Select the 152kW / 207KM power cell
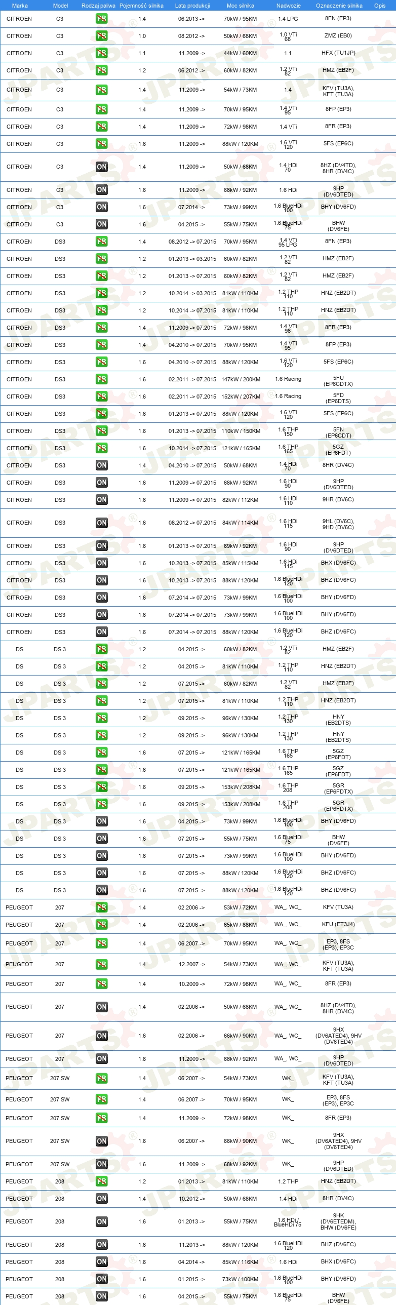Screen dimensions: 396x1305 pos(241,397)
